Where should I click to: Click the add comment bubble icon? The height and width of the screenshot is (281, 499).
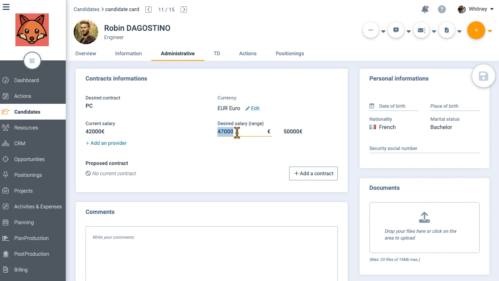pyautogui.click(x=396, y=30)
